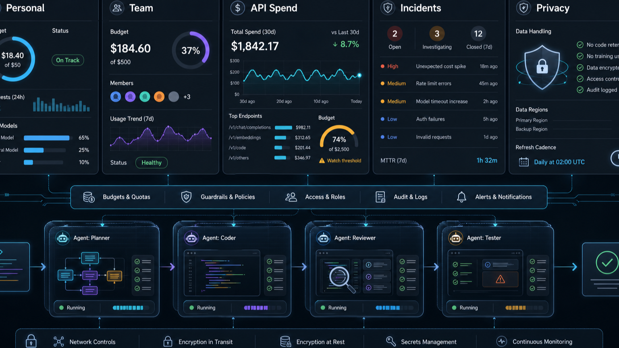Click the Refresh Cadence calendar icon

523,162
